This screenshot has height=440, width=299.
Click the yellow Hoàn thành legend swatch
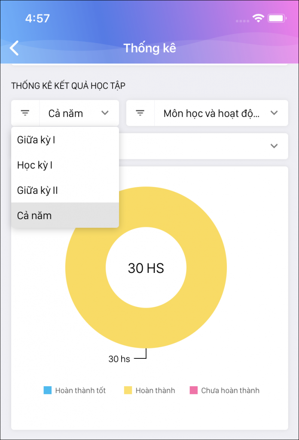click(128, 391)
